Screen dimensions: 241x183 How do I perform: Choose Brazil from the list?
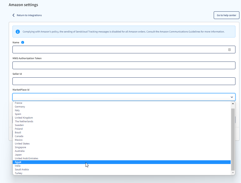click(122, 132)
